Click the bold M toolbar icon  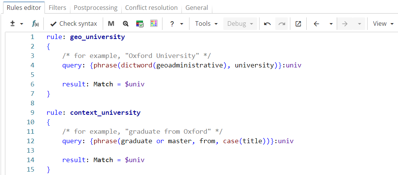(111, 24)
